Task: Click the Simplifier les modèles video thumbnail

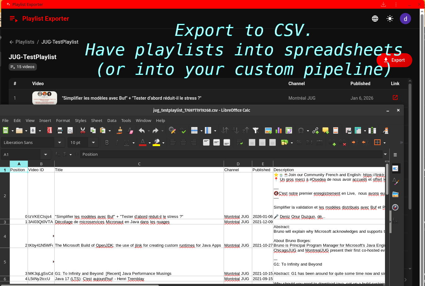Action: pos(44,97)
